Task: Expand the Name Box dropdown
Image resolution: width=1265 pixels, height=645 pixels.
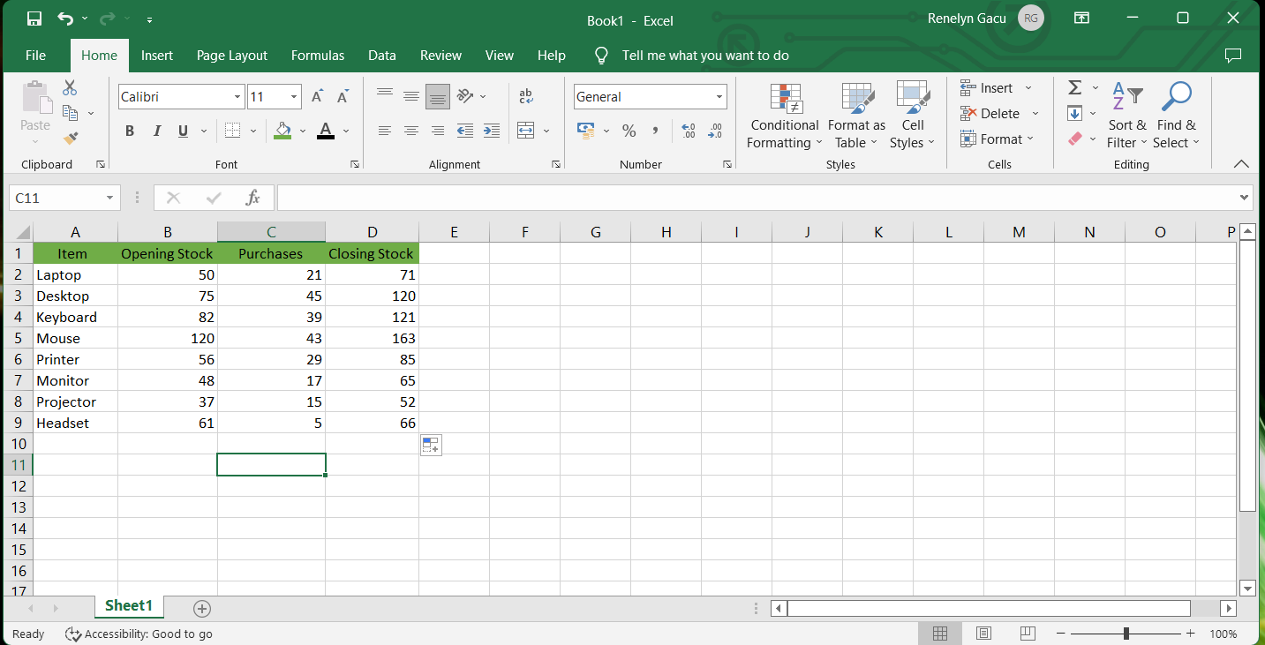Action: 110,198
